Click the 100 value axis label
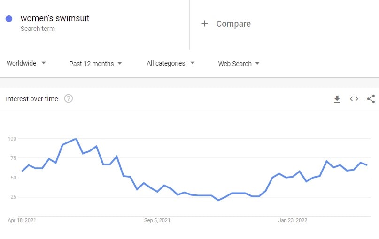This screenshot has width=379, height=239. (x=12, y=139)
